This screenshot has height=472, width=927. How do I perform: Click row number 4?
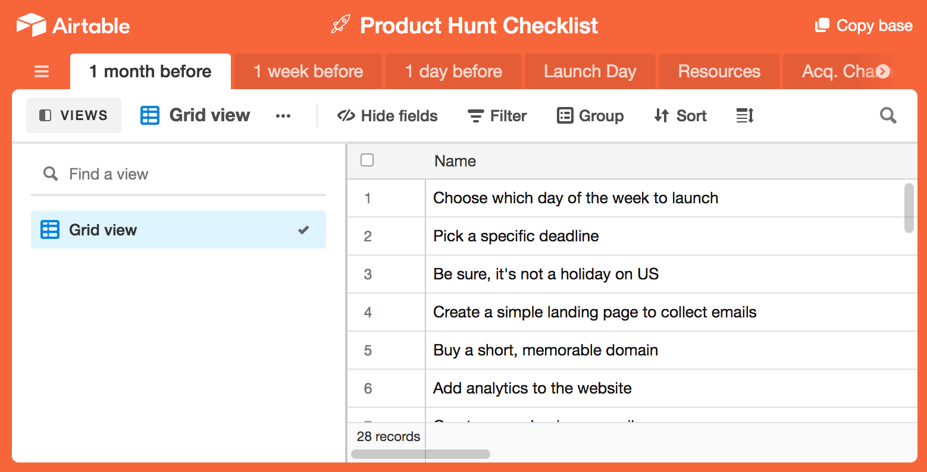point(368,312)
